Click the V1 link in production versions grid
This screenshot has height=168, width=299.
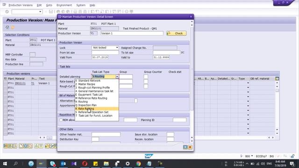(x=33, y=83)
